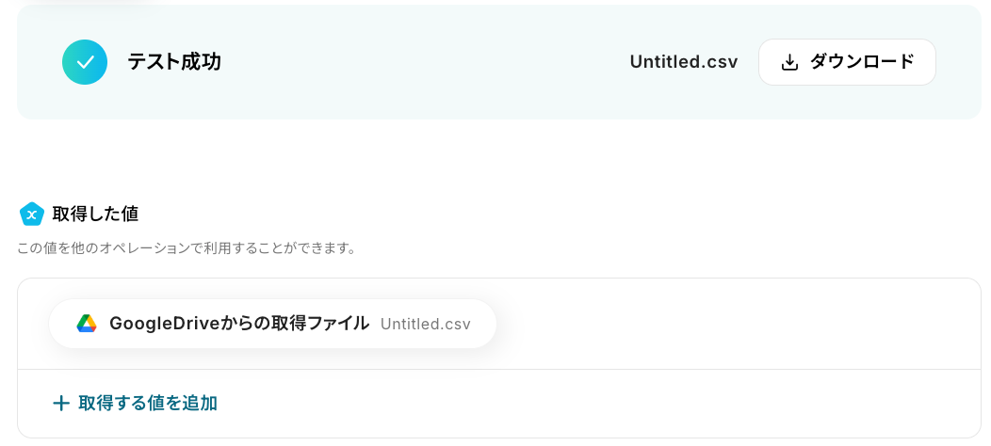The image size is (991, 446).
Task: Click the ダウンロード button
Action: click(846, 62)
